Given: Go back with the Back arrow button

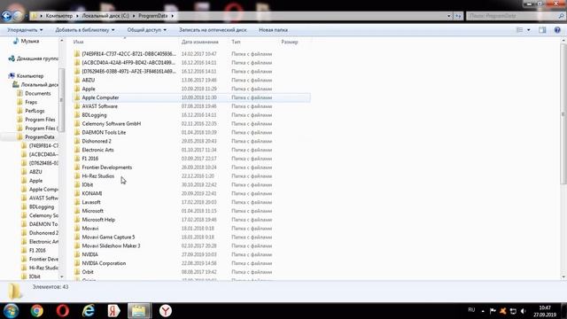Looking at the screenshot, I should click(x=7, y=16).
